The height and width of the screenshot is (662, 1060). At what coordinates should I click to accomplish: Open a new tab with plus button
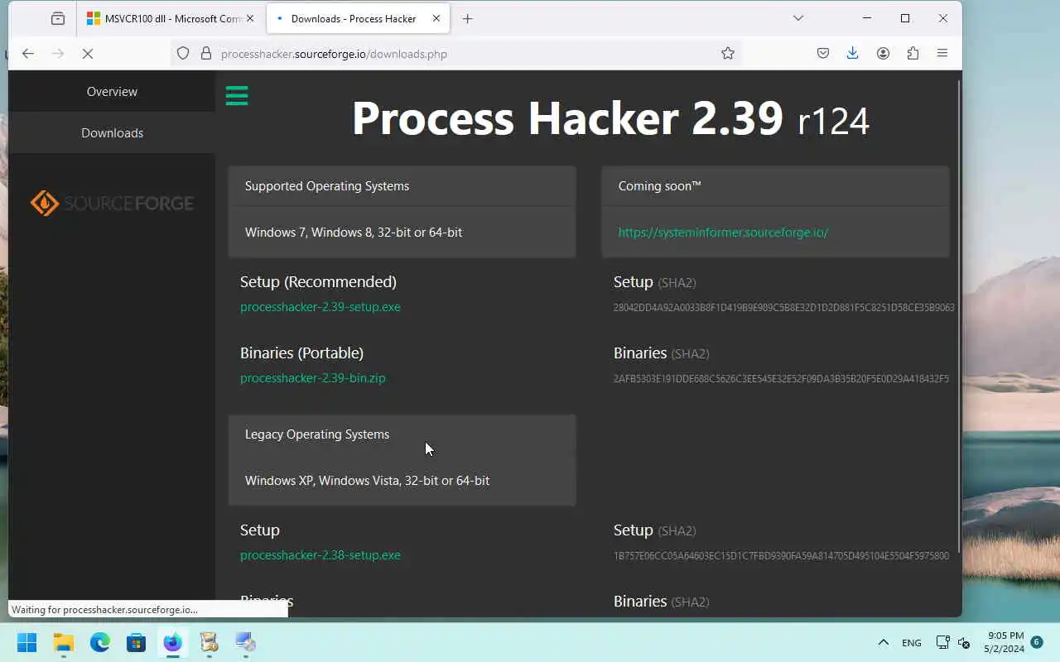coord(468,18)
